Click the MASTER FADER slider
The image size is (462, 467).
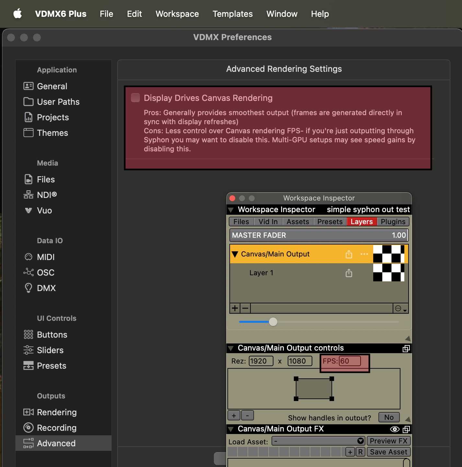[x=318, y=235]
